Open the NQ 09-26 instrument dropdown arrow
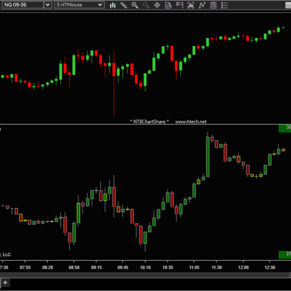Viewport: 291px width, 291px height. click(48, 5)
